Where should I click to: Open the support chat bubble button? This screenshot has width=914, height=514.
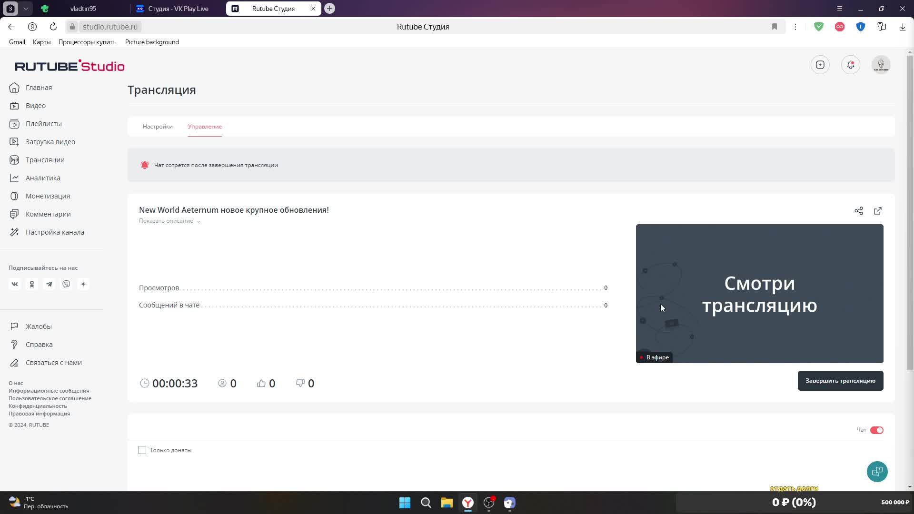[877, 472]
